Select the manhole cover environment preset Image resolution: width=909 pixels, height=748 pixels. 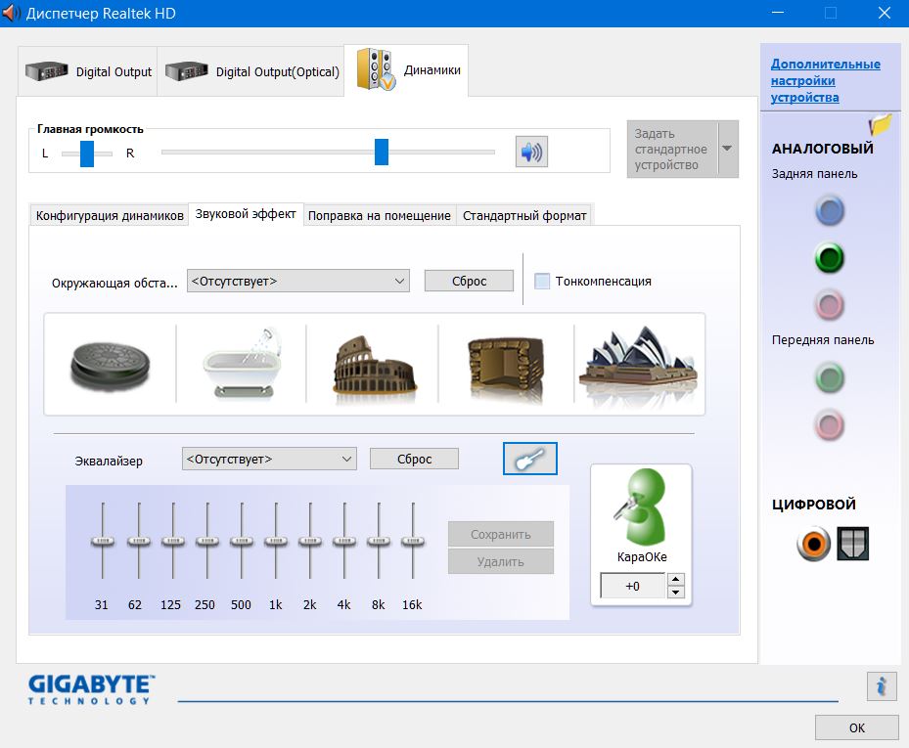tap(111, 365)
